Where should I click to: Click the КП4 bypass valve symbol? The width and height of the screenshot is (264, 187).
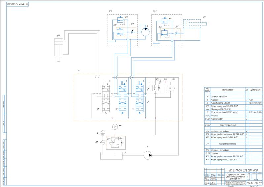(x=171, y=88)
